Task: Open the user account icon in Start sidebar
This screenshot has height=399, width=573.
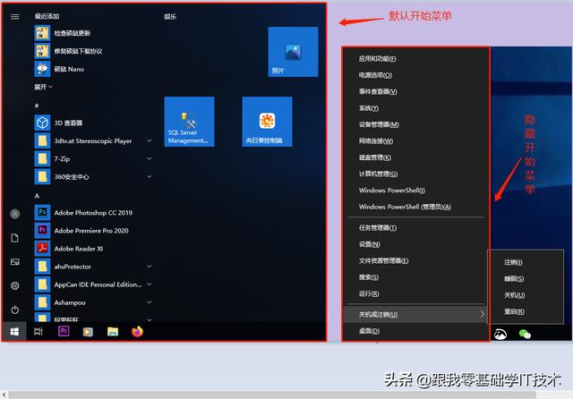Action: click(15, 214)
